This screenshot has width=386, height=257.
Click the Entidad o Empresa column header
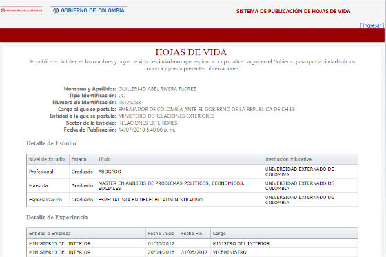point(86,233)
